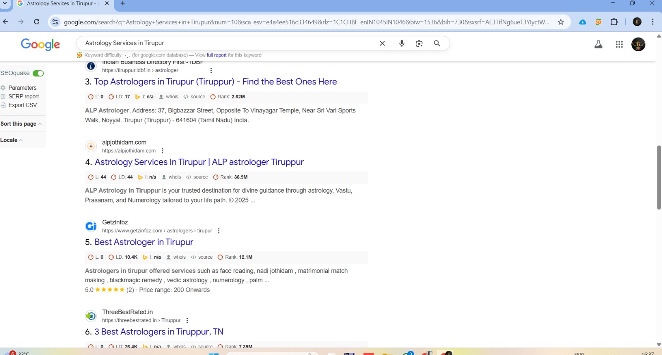Open full report keyword link
662x355 pixels.
click(216, 55)
